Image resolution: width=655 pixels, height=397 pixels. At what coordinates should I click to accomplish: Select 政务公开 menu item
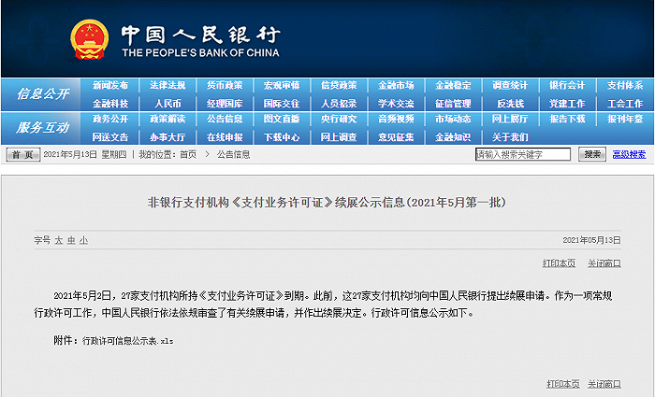click(110, 120)
